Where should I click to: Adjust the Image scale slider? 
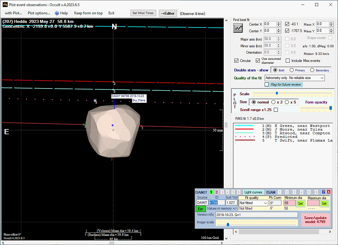228,224
